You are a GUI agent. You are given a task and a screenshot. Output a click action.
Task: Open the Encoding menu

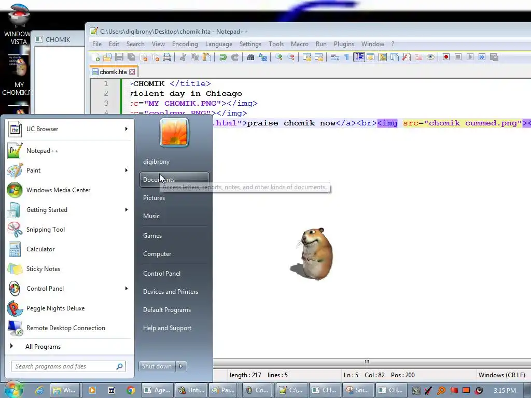(185, 44)
